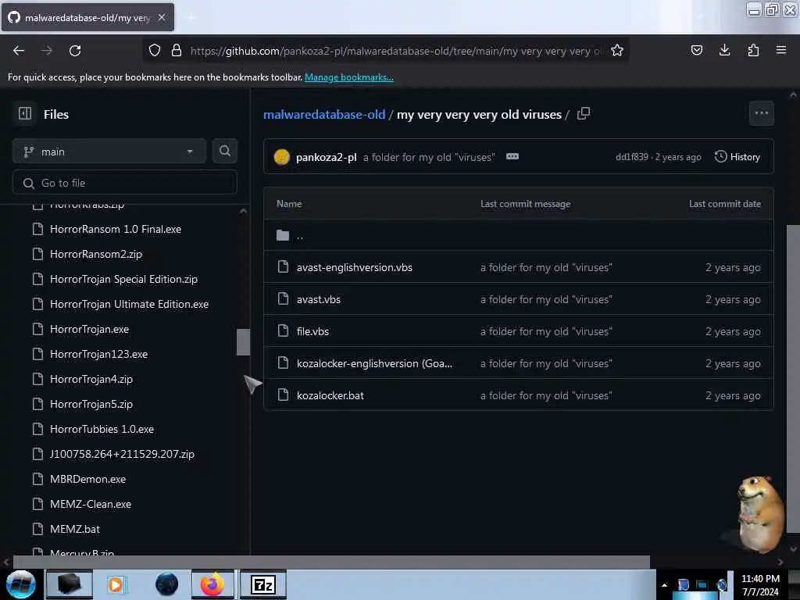Open 7-Zip from the taskbar
This screenshot has height=600, width=800.
point(262,584)
